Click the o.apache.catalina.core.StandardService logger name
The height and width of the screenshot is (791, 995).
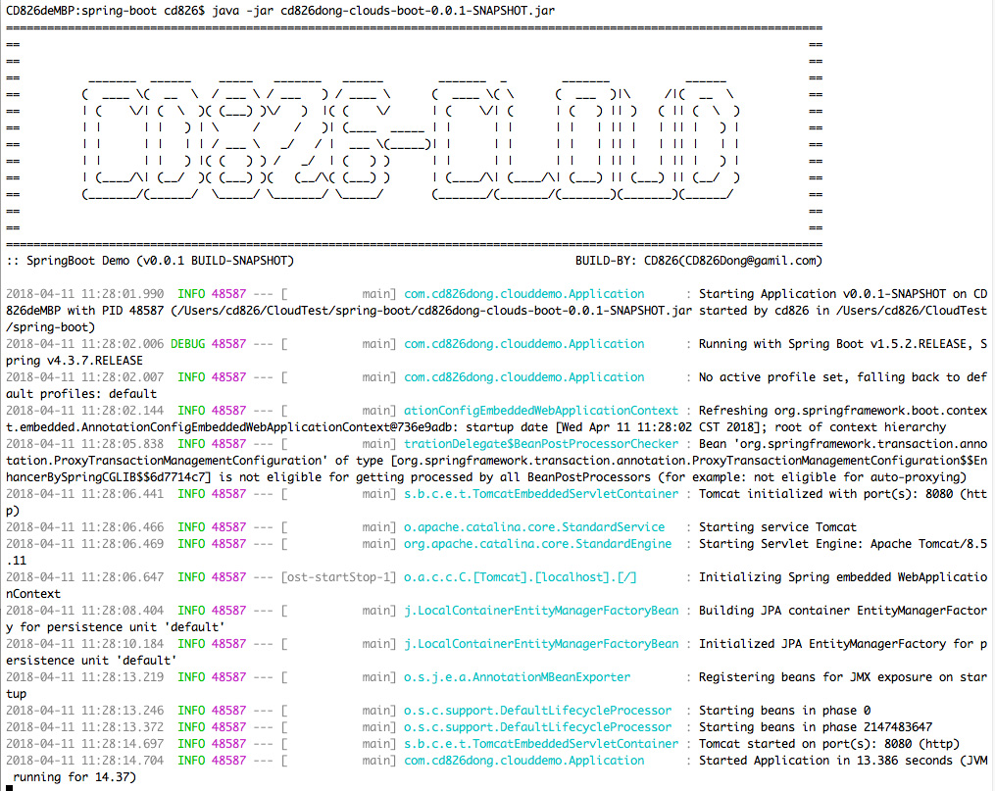point(534,527)
